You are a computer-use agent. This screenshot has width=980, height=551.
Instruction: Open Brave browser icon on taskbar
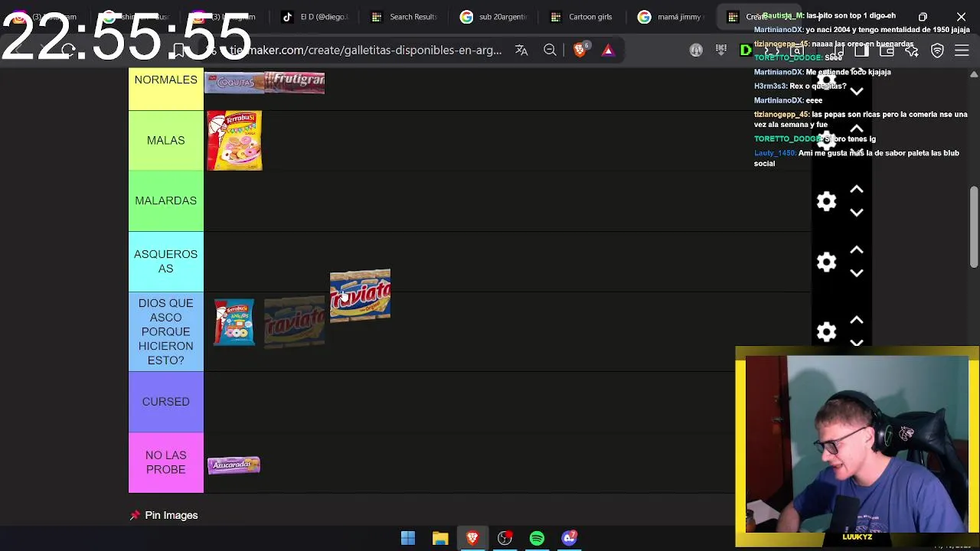pyautogui.click(x=472, y=538)
